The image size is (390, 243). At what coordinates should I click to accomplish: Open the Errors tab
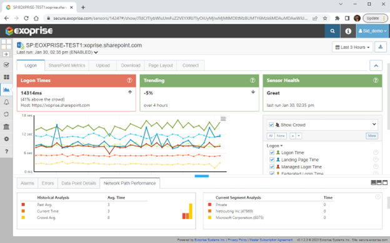[47, 183]
